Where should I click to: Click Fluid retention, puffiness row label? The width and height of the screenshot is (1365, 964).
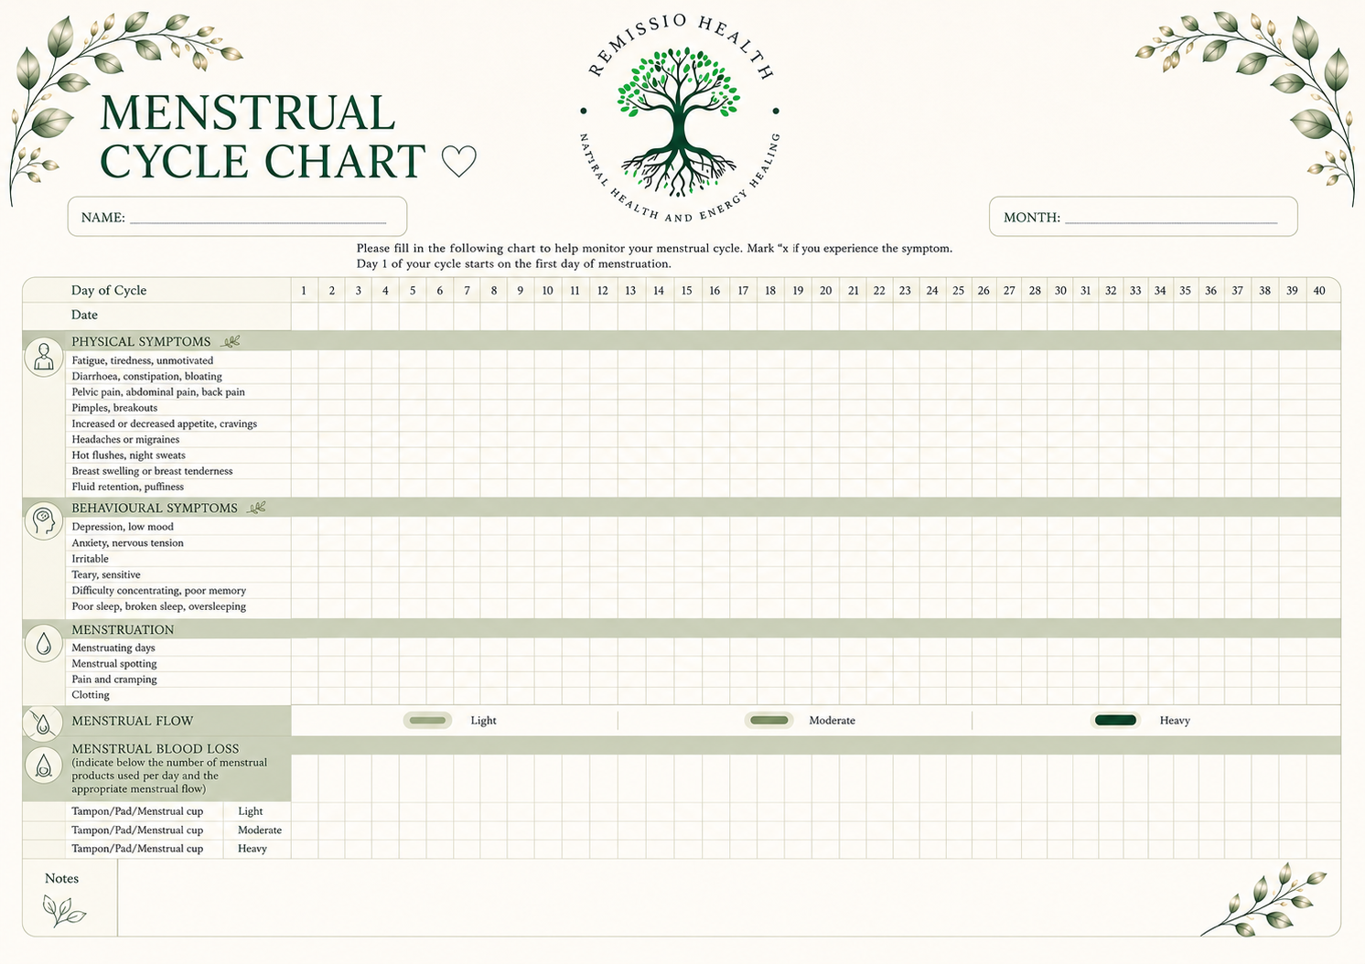tap(128, 487)
